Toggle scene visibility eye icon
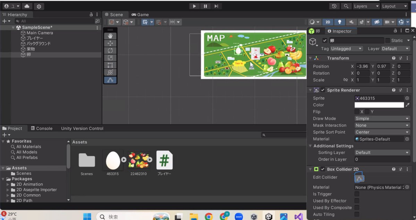 (377, 22)
